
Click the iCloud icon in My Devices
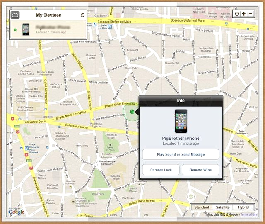(15, 15)
